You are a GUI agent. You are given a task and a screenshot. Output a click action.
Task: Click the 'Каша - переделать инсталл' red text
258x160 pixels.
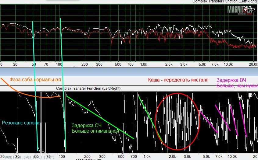[x=178, y=80]
